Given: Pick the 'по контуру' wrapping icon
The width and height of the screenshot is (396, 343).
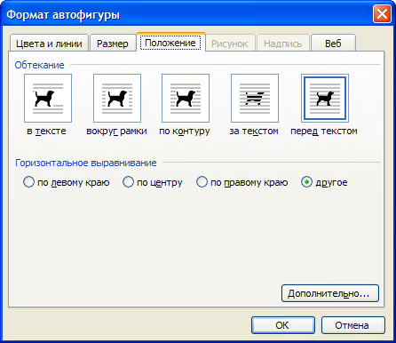Looking at the screenshot, I should pos(186,98).
